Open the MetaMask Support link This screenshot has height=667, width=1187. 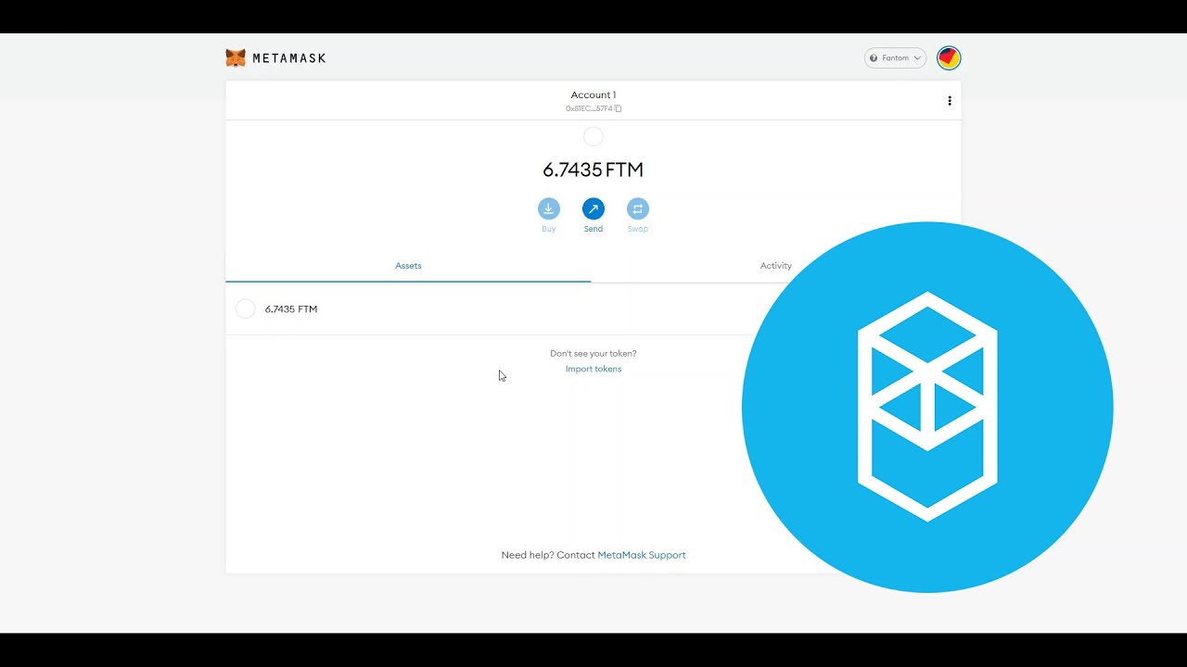(x=642, y=555)
